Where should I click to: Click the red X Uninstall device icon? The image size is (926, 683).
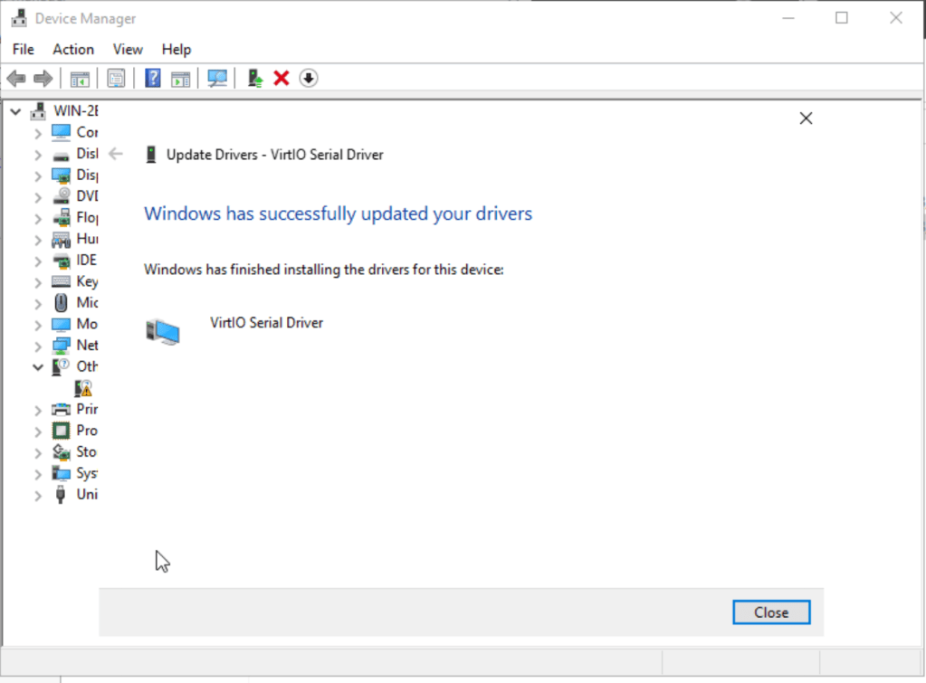[282, 79]
